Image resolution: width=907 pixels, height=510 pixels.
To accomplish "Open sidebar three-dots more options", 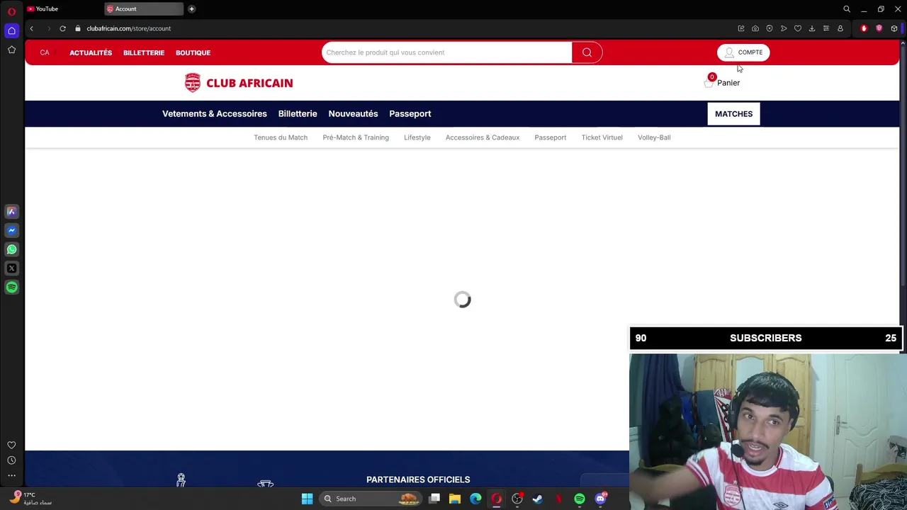I will pyautogui.click(x=11, y=475).
